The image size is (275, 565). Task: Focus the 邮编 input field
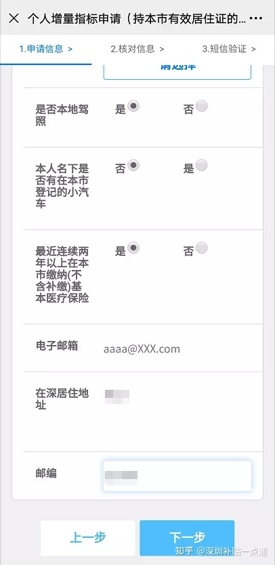(177, 476)
